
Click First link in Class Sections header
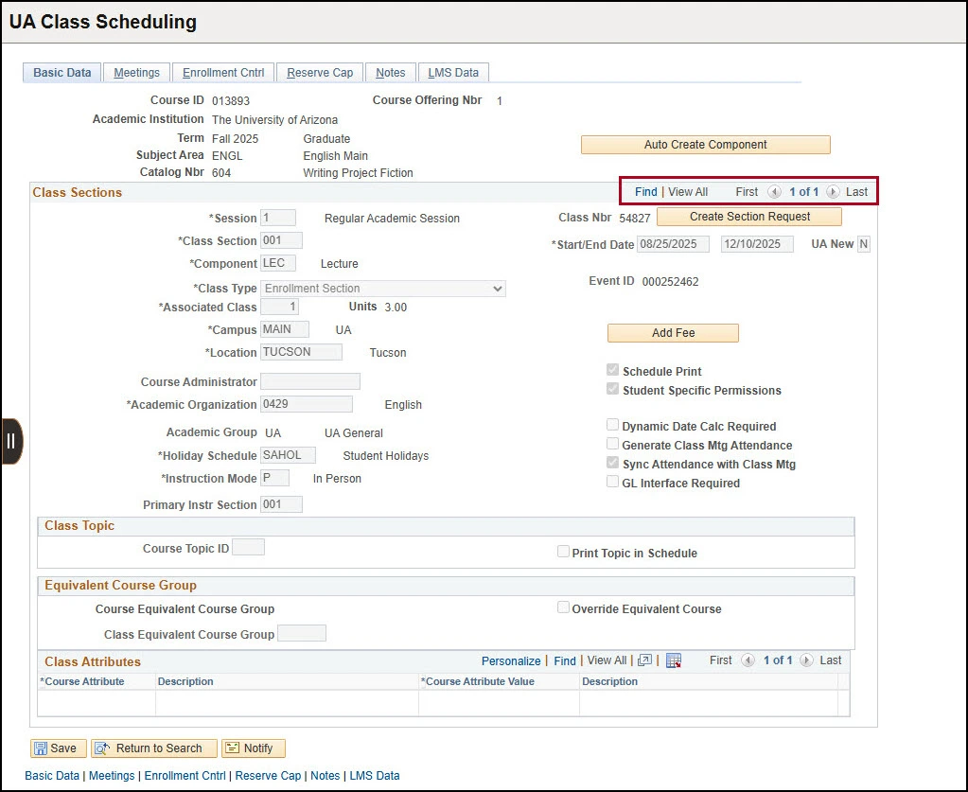pyautogui.click(x=747, y=192)
